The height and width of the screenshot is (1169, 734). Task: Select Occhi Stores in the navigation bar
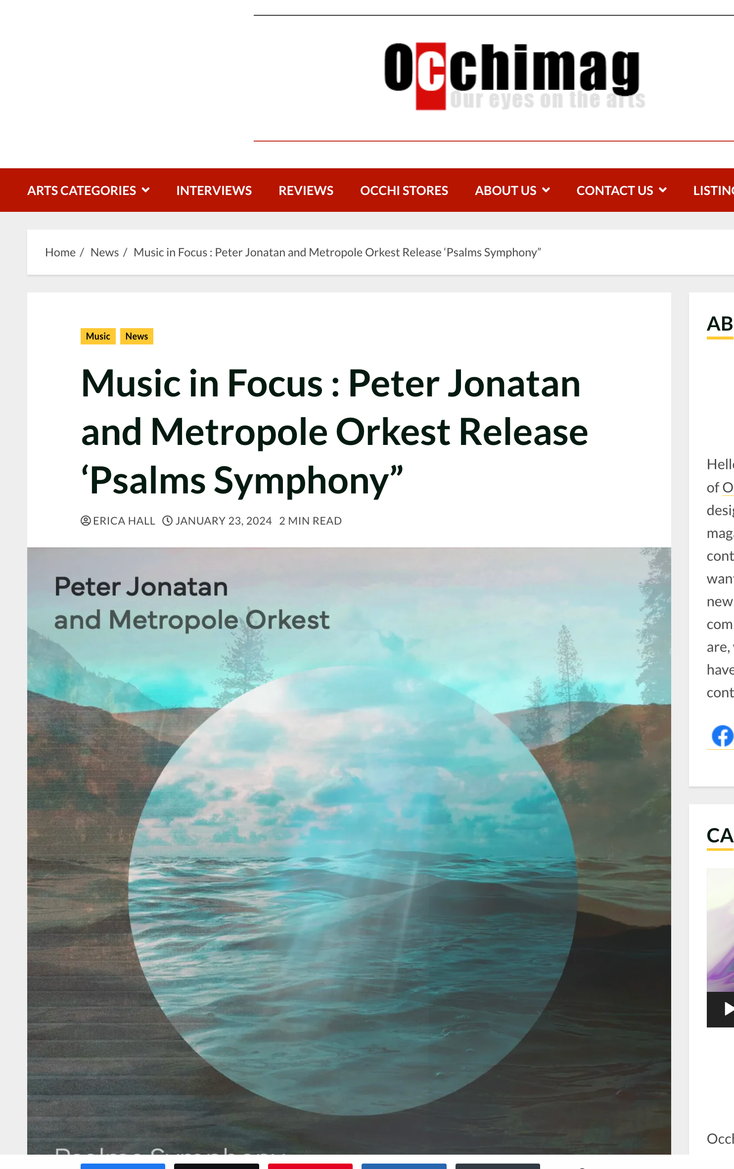coord(404,191)
